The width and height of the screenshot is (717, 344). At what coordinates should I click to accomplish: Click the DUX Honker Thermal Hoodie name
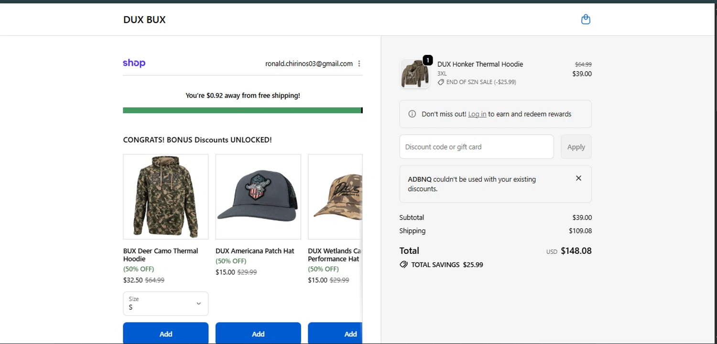pos(480,64)
